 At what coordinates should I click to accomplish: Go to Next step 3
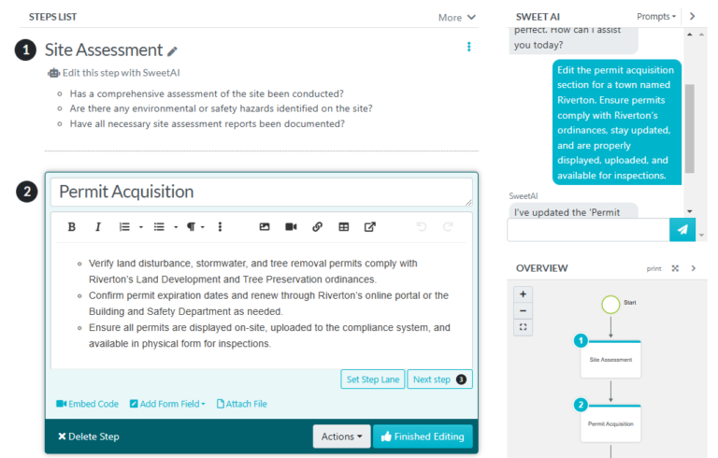pos(439,379)
